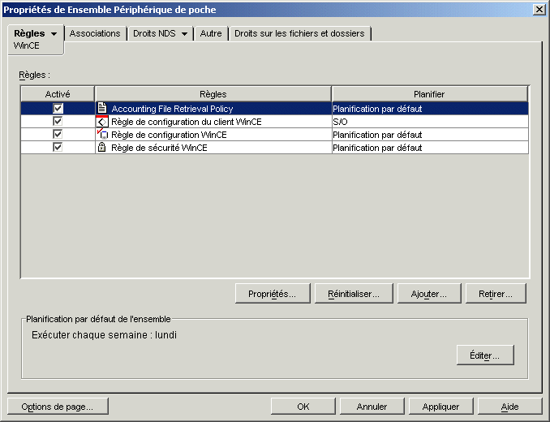Viewport: 550px width, 422px height.
Task: Click the WinCE client configuration rule icon
Action: coord(101,122)
